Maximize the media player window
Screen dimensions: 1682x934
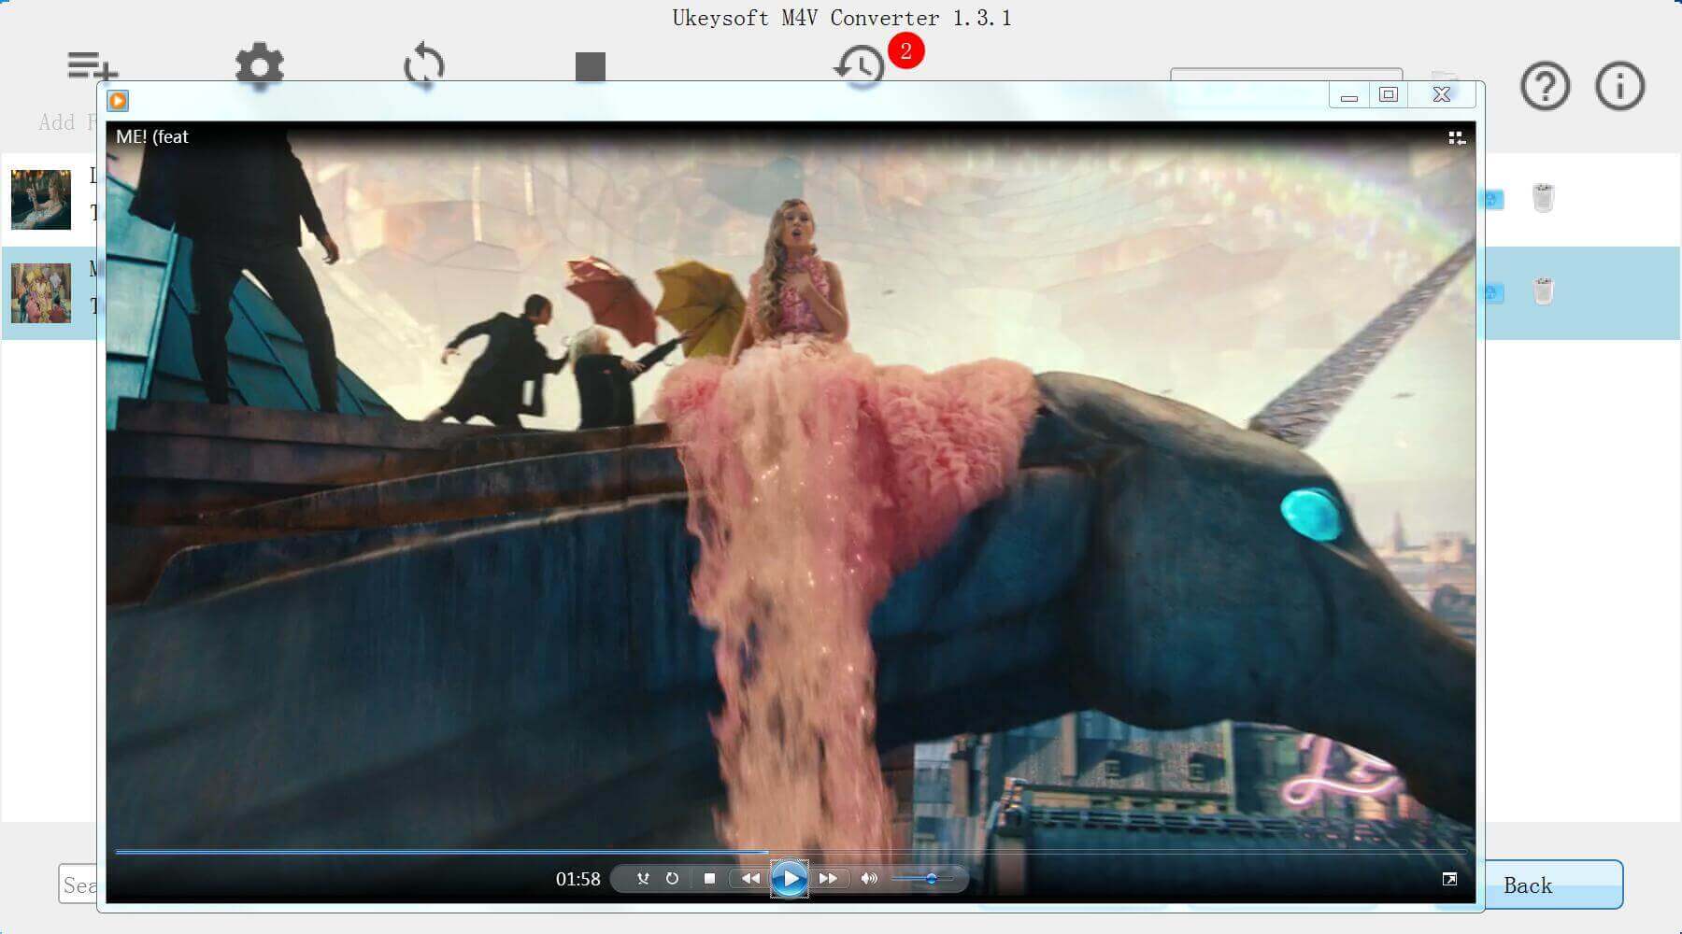(1389, 95)
